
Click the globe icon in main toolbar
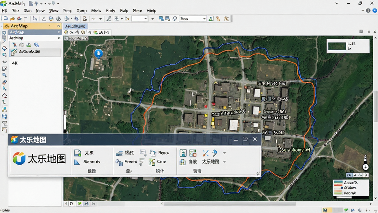coord(175,18)
